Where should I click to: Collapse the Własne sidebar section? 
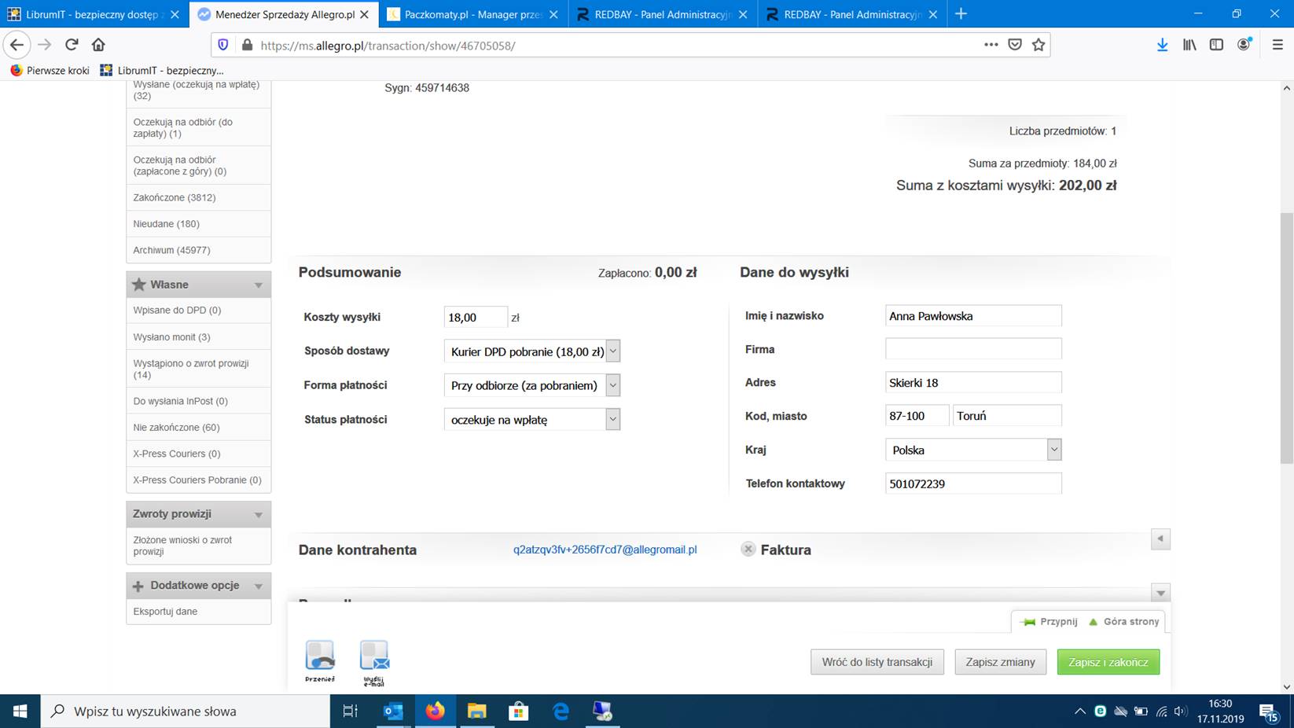[x=258, y=285]
